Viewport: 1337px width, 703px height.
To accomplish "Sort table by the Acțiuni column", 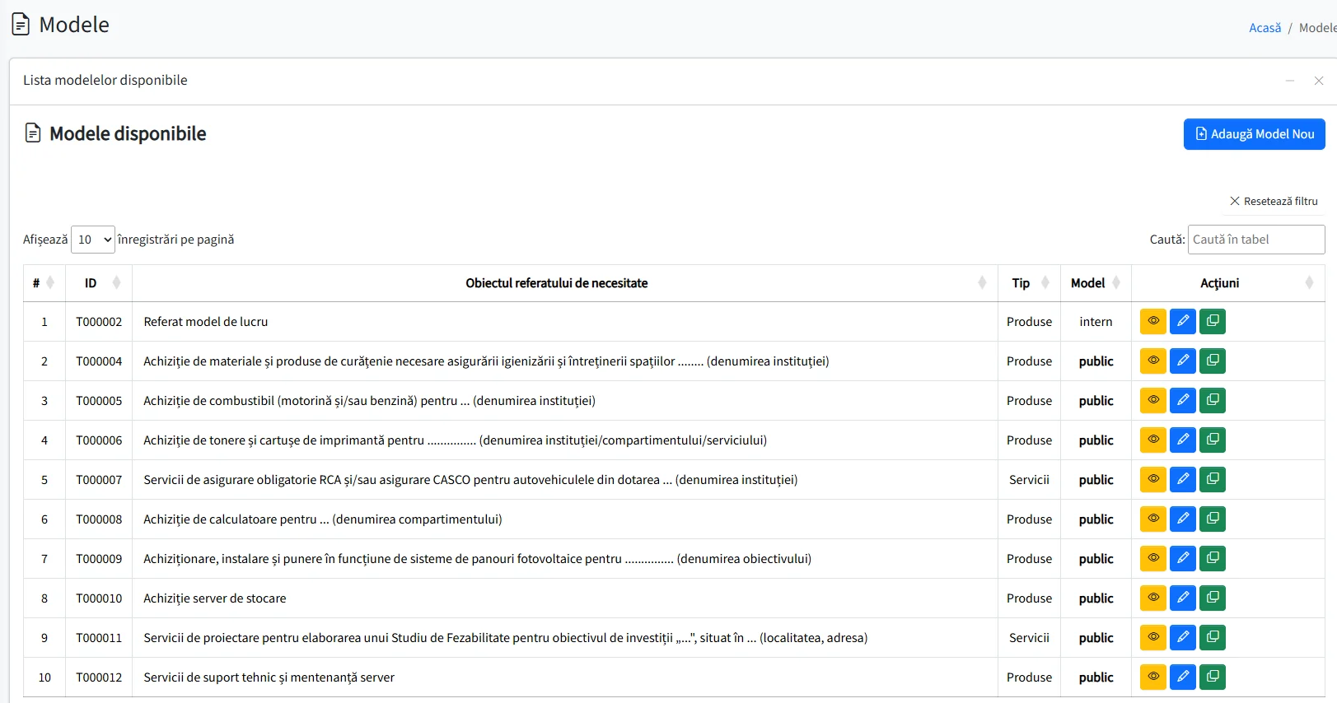I will click(x=1228, y=283).
